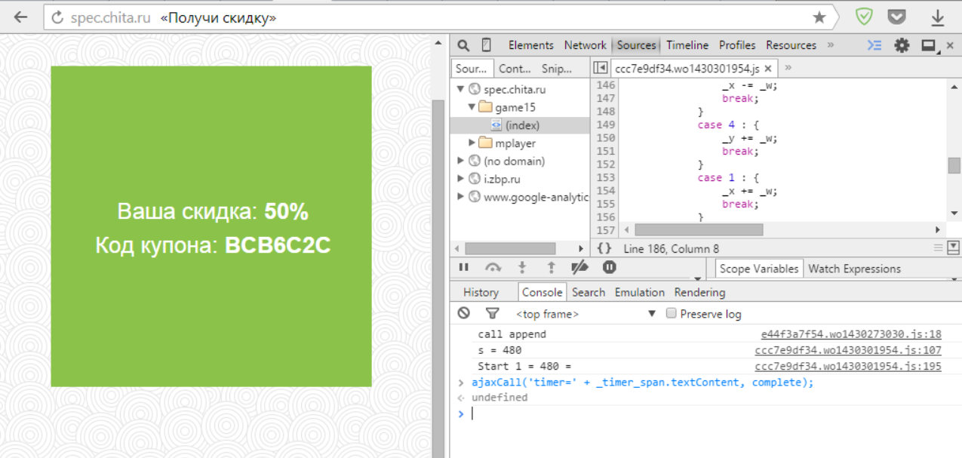Toggle pause on exceptions icon
The width and height of the screenshot is (962, 458).
[609, 267]
